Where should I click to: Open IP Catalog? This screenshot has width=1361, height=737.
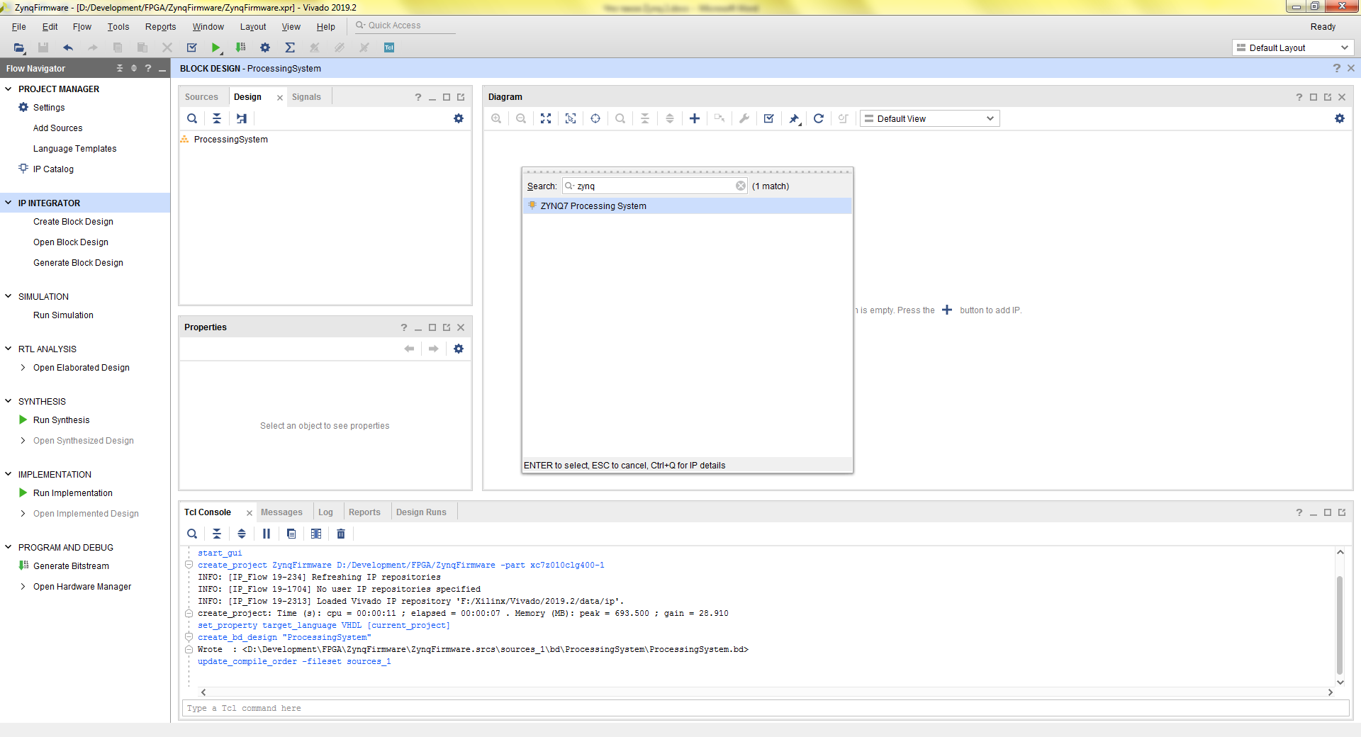pyautogui.click(x=53, y=169)
